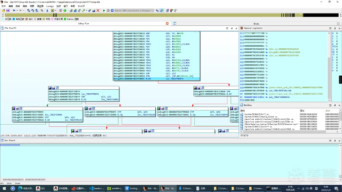Screen dimensions: 342x192
Task: Follow the jump arrow beside X17 value
Action: coord(267,49)
